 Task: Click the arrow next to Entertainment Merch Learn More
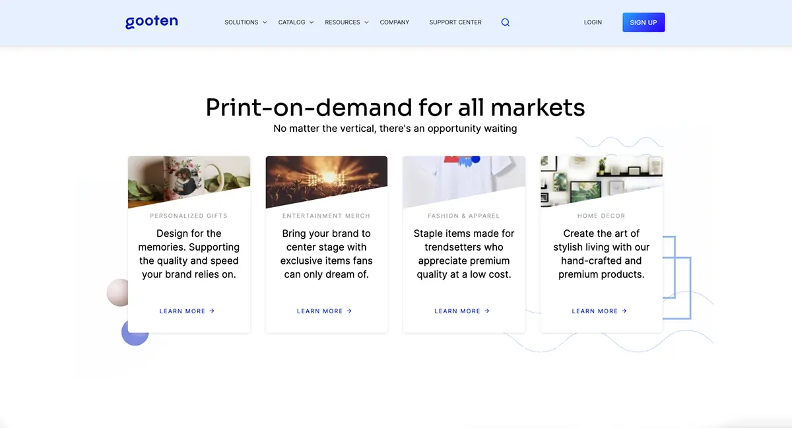[x=349, y=311]
